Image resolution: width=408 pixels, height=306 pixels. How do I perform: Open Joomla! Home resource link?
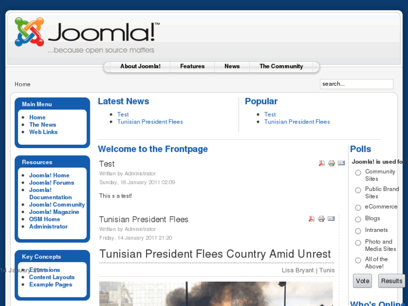49,176
